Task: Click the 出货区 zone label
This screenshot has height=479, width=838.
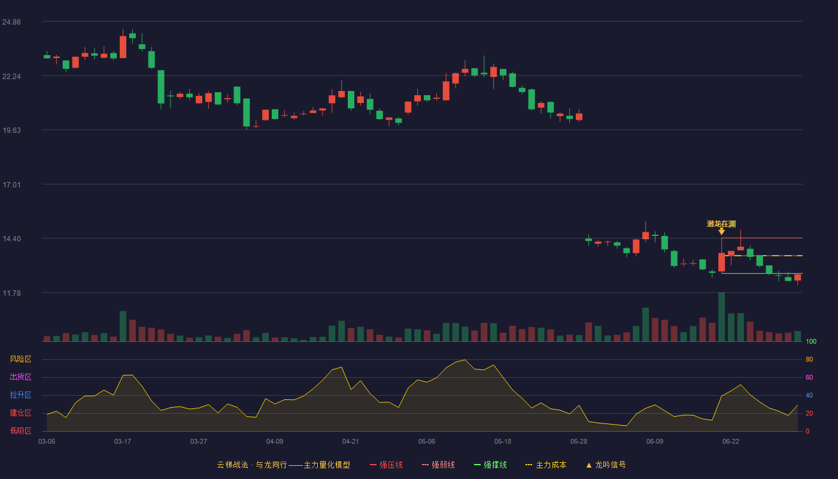Action: (x=20, y=377)
